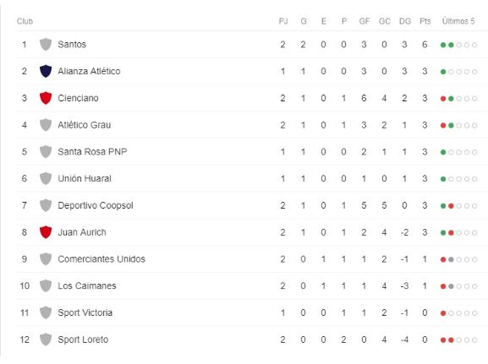Viewport: 488px width, 364px height.
Task: Click the Deportivo Coopsol shield icon
Action: click(46, 205)
